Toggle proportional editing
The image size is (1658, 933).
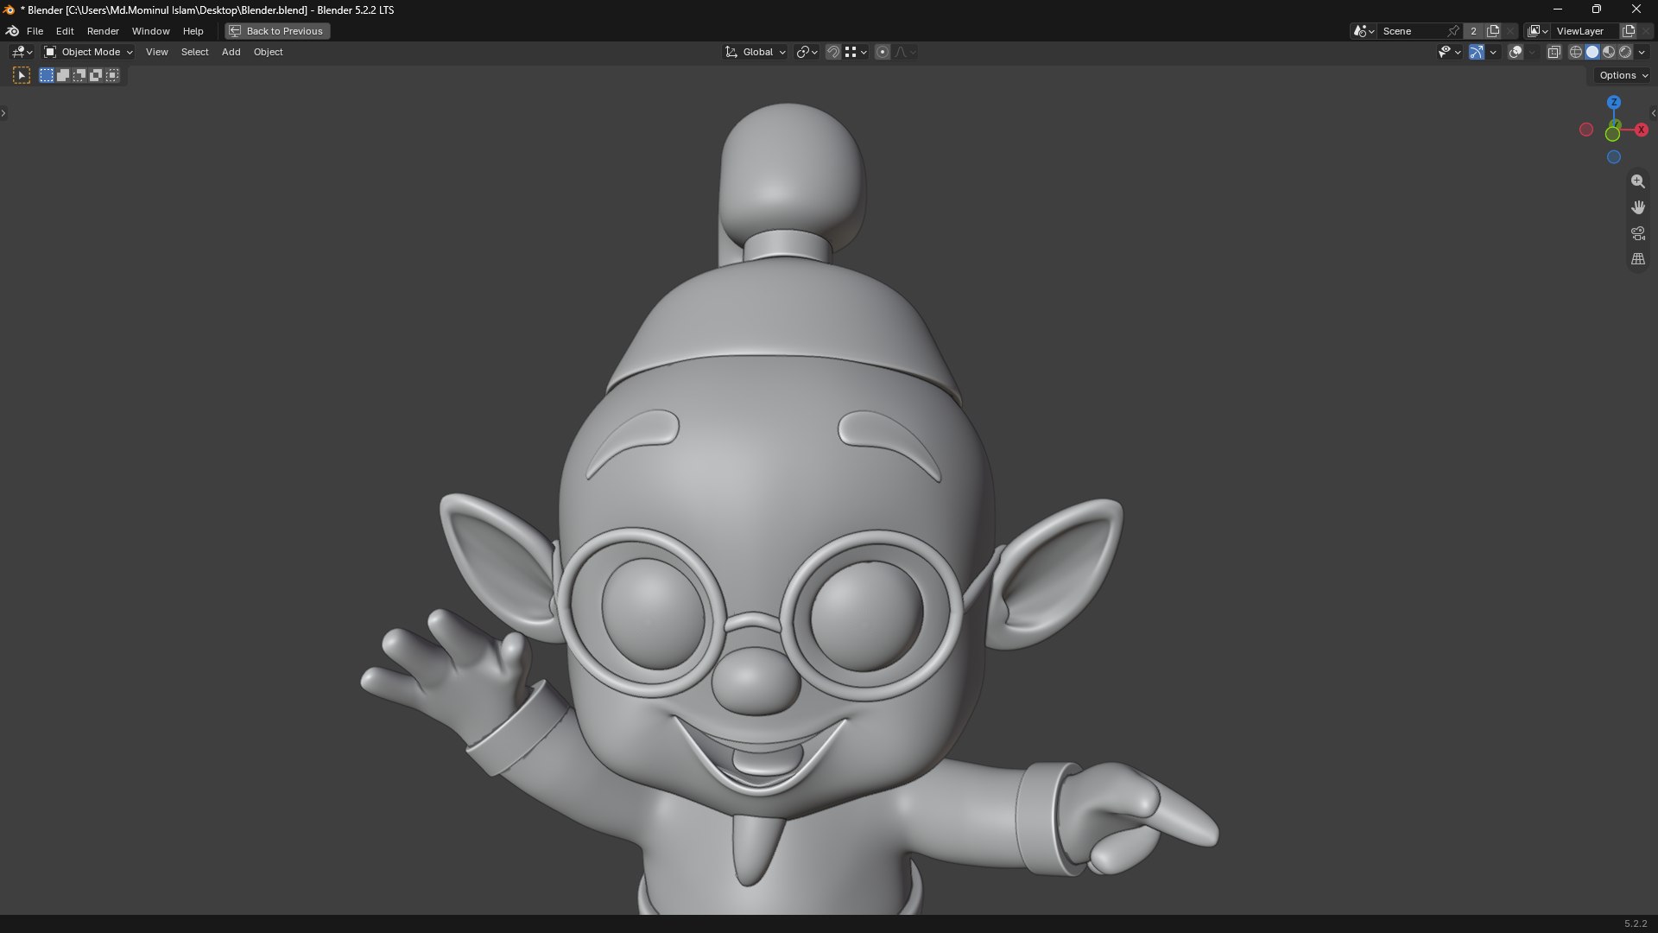(883, 53)
